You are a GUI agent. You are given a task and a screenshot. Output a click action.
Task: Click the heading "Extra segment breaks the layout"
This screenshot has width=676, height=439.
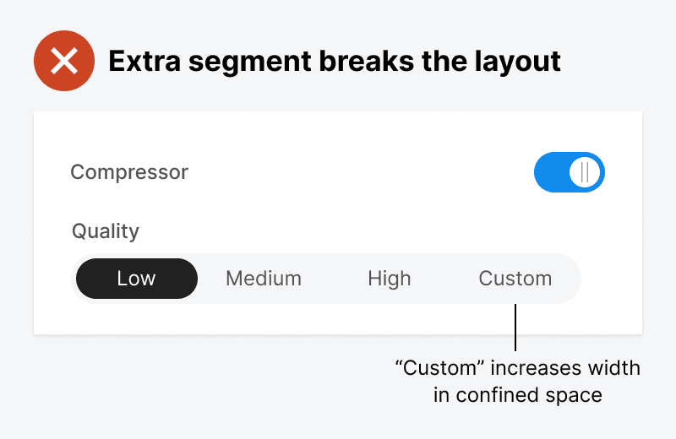click(335, 62)
